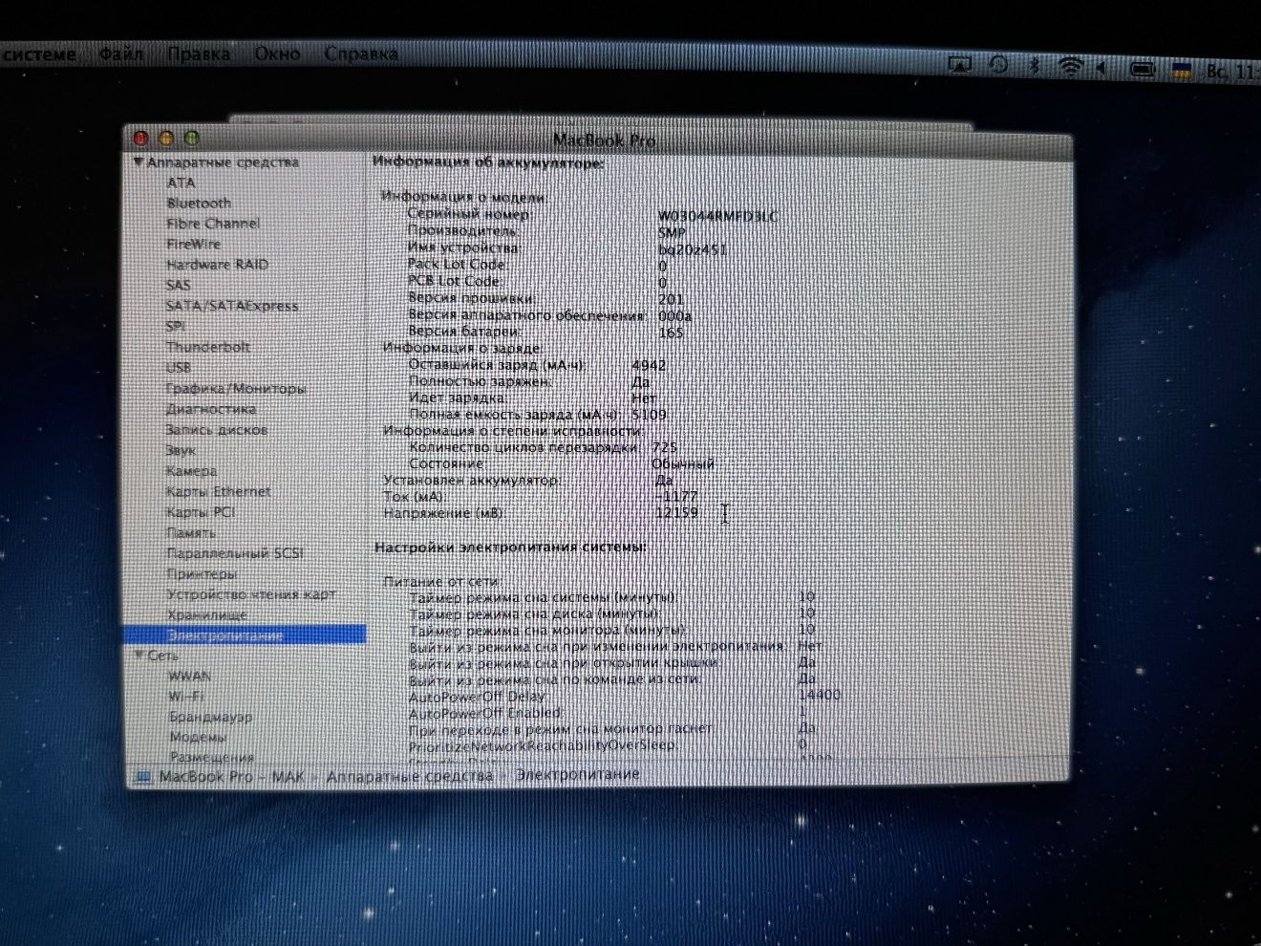The height and width of the screenshot is (946, 1261).
Task: Collapse the Аппаратные средства section triangle
Action: pyautogui.click(x=139, y=162)
